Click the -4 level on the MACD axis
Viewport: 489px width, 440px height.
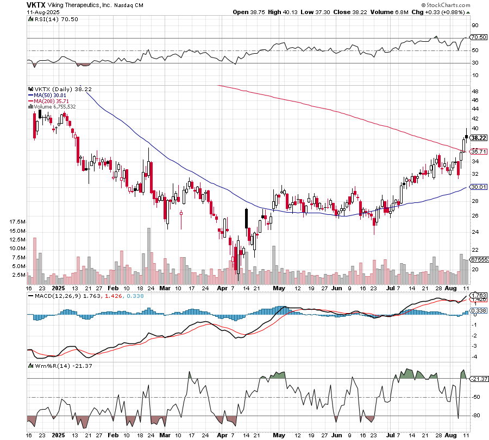tap(474, 356)
